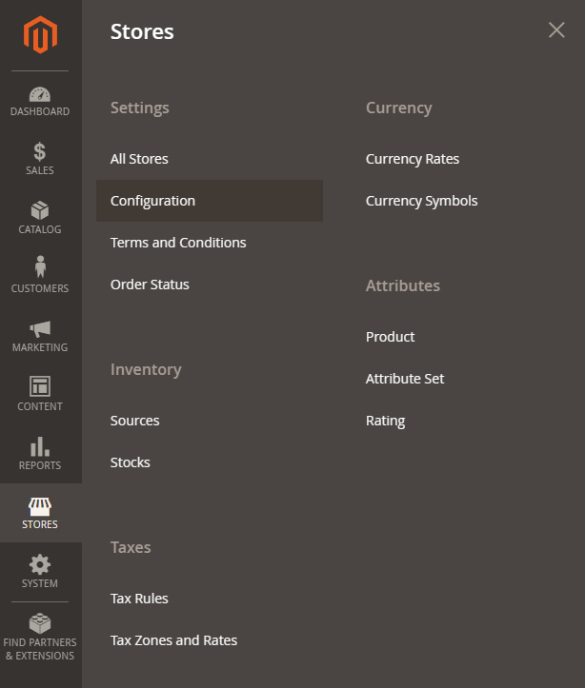Open Terms and Conditions menu item
The image size is (585, 688).
click(178, 243)
